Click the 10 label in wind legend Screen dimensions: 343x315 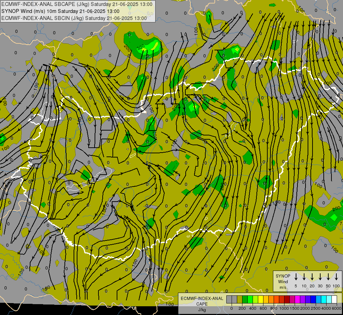(x=304, y=286)
